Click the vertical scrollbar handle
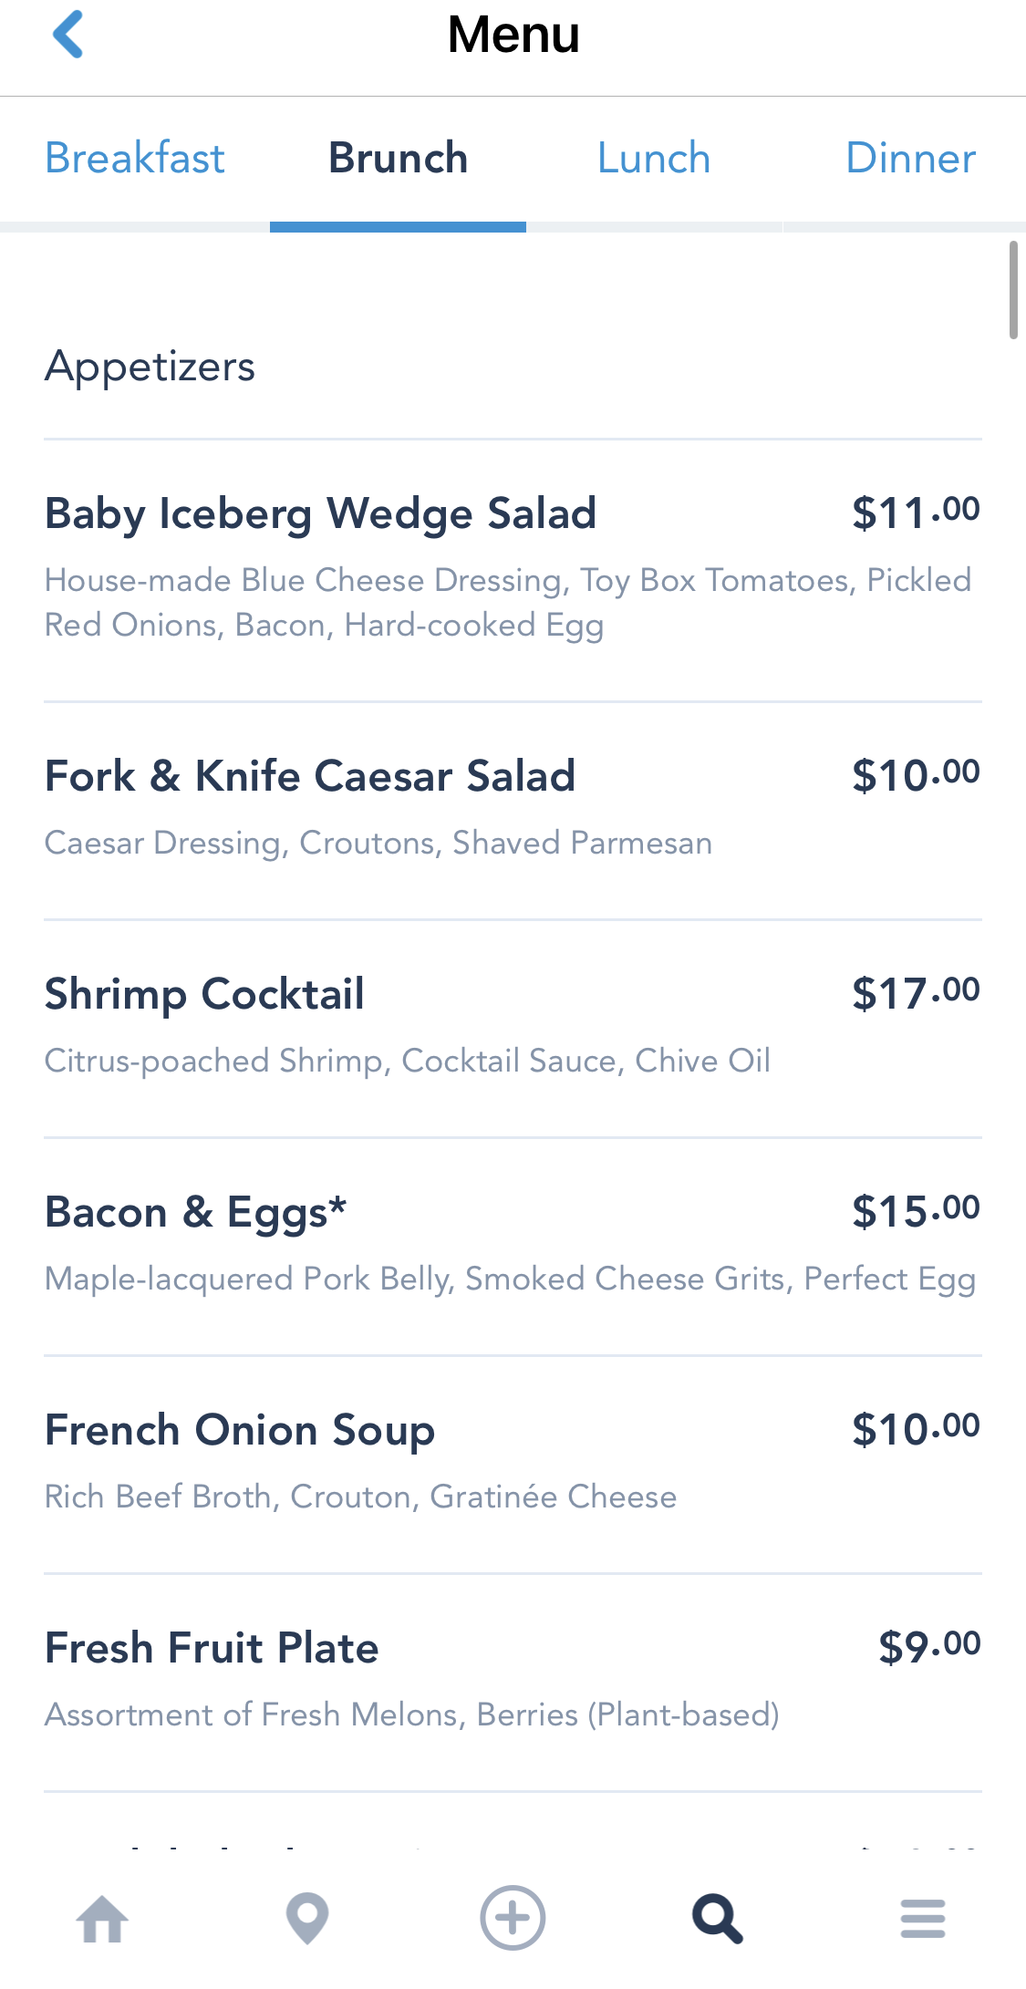Image resolution: width=1026 pixels, height=1989 pixels. pyautogui.click(x=1013, y=290)
